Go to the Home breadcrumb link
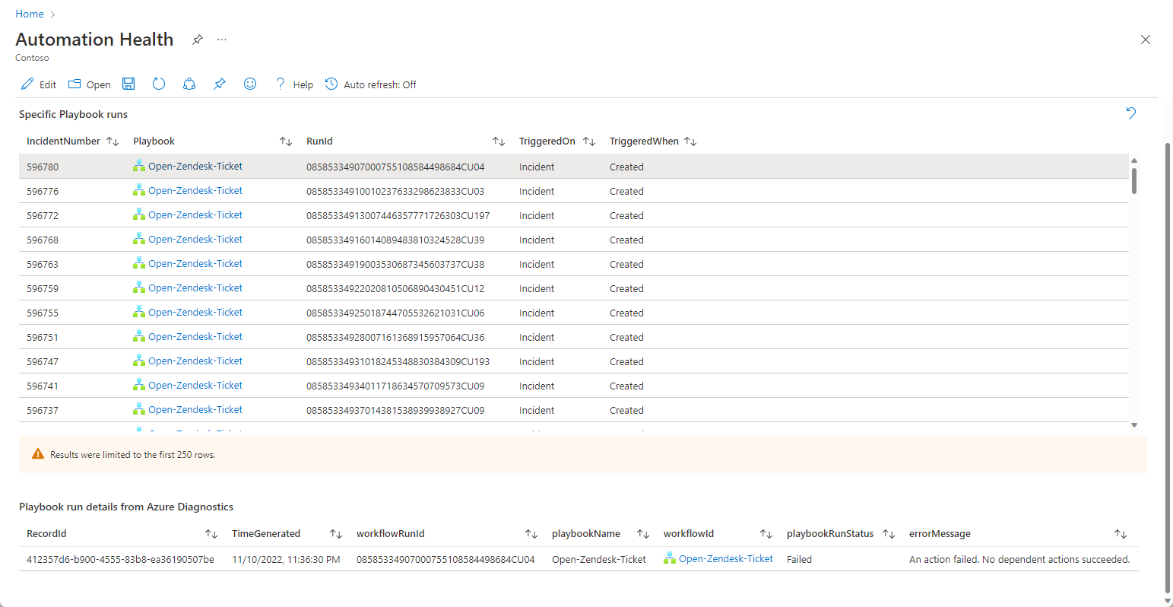The width and height of the screenshot is (1173, 607). (x=30, y=14)
